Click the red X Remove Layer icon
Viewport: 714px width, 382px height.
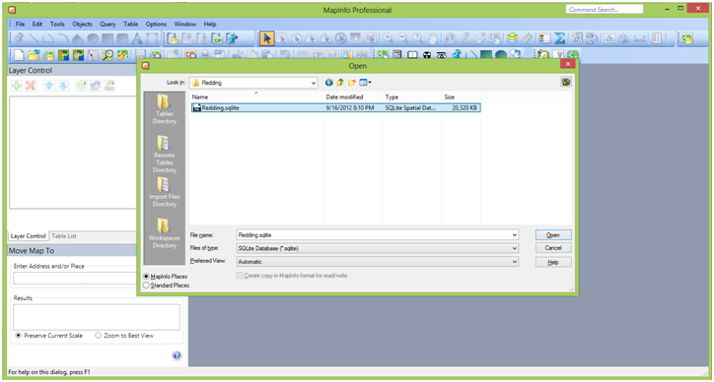click(x=31, y=86)
